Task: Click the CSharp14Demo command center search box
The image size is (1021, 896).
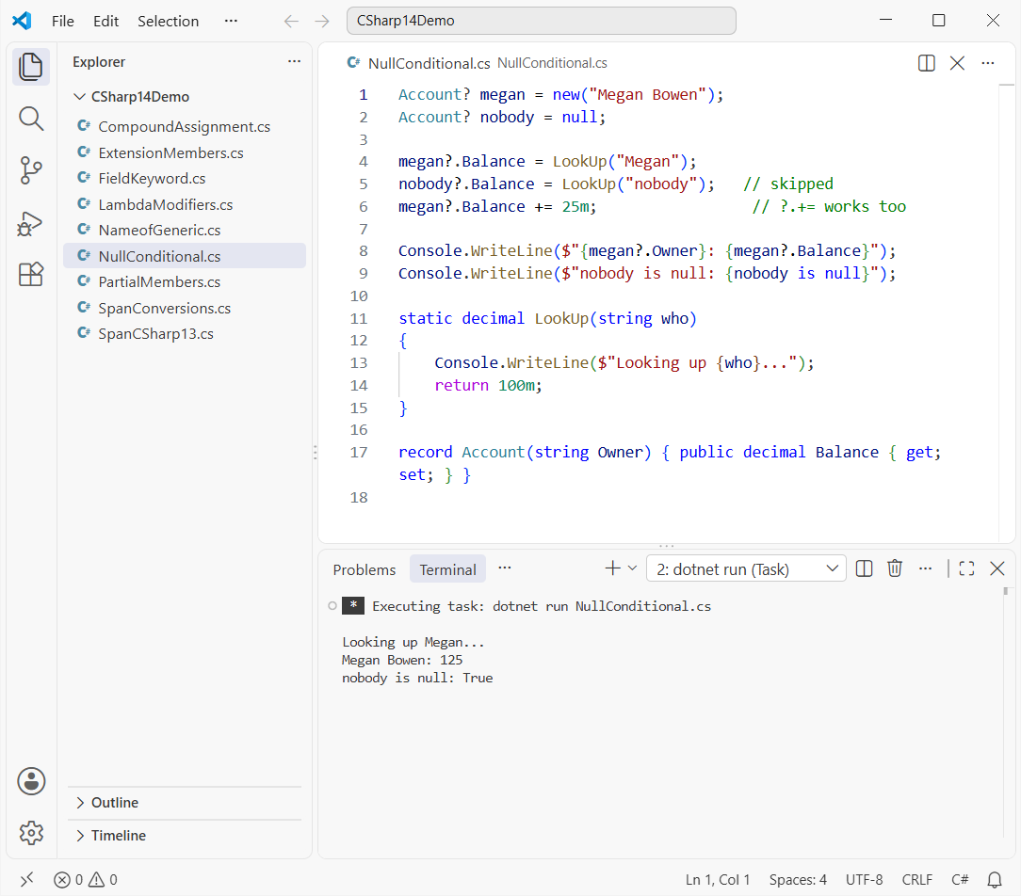Action: click(541, 21)
